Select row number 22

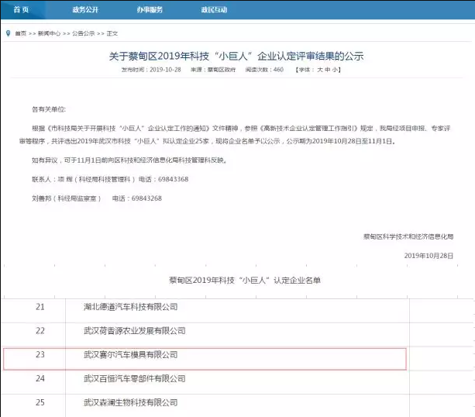point(40,331)
